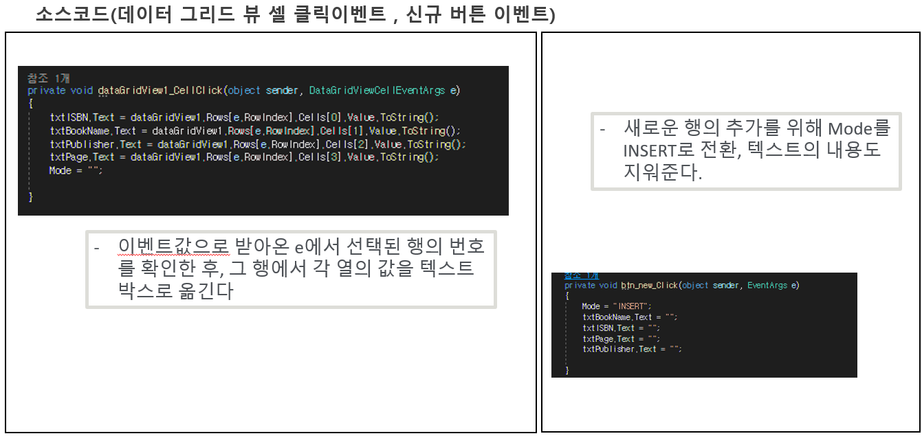
Task: Click the Mode = "INSERT" code line
Action: coord(616,306)
